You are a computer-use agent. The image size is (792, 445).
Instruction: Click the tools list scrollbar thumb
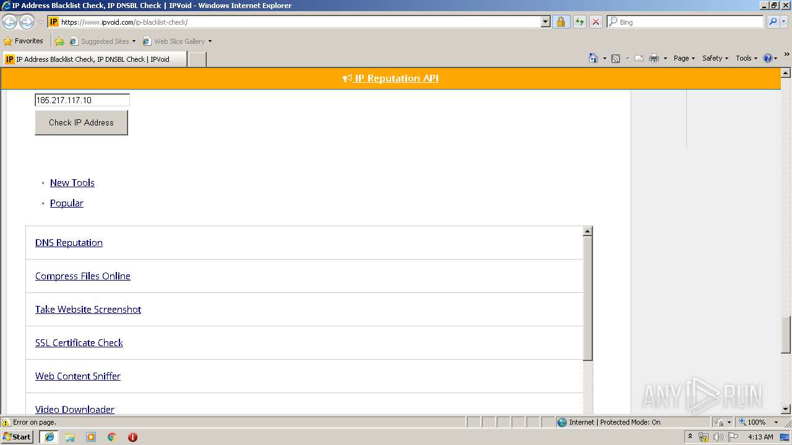tap(588, 298)
